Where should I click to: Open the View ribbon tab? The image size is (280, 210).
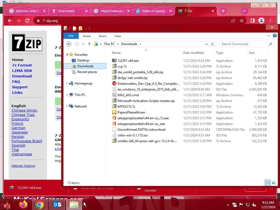click(118, 36)
